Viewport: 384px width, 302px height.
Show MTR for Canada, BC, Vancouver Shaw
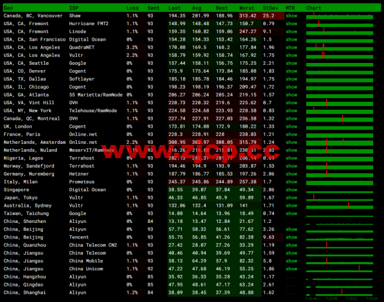pos(292,16)
